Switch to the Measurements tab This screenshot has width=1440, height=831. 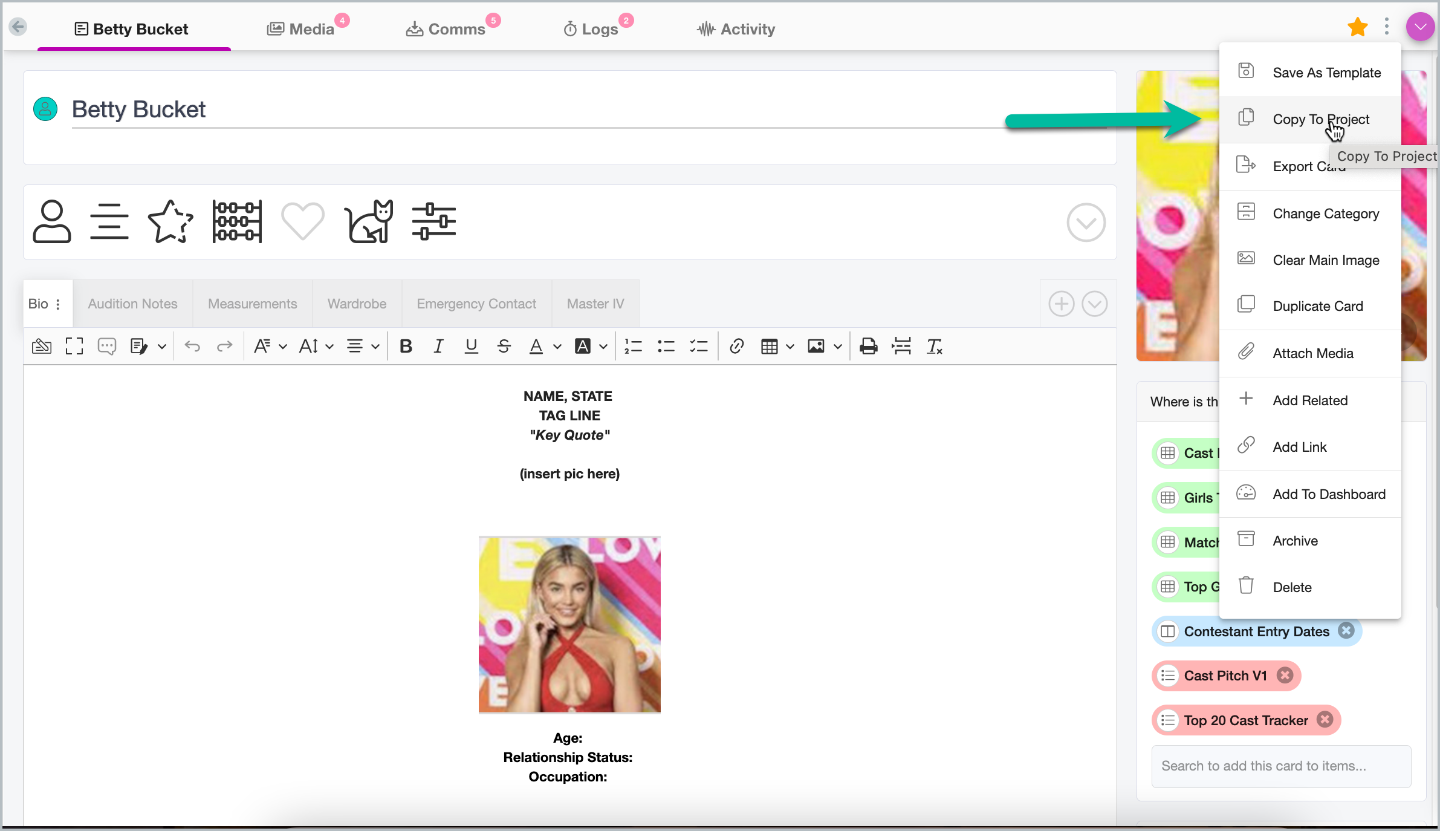(252, 304)
